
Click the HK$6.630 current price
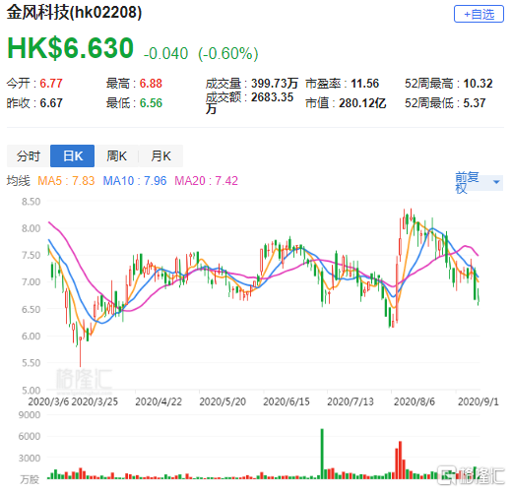point(70,48)
